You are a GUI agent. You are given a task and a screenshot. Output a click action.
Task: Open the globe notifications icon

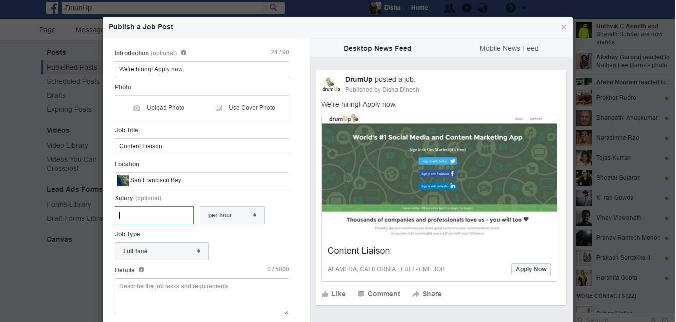[483, 8]
